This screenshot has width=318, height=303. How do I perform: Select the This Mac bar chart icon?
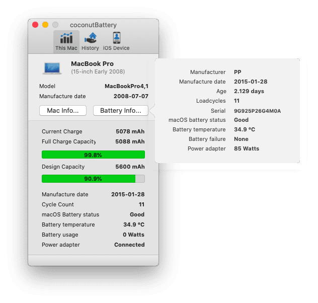[x=66, y=38]
